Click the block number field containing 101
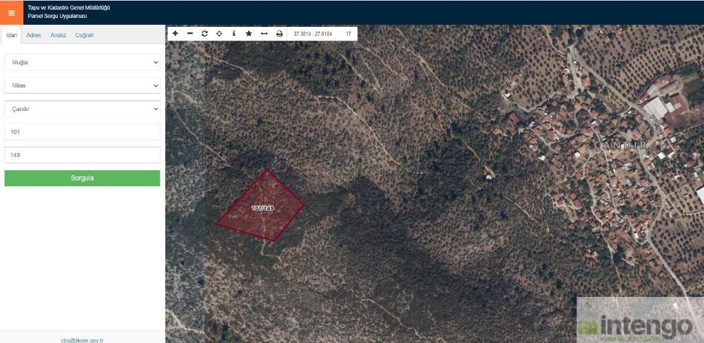This screenshot has width=704, height=343. pos(82,132)
